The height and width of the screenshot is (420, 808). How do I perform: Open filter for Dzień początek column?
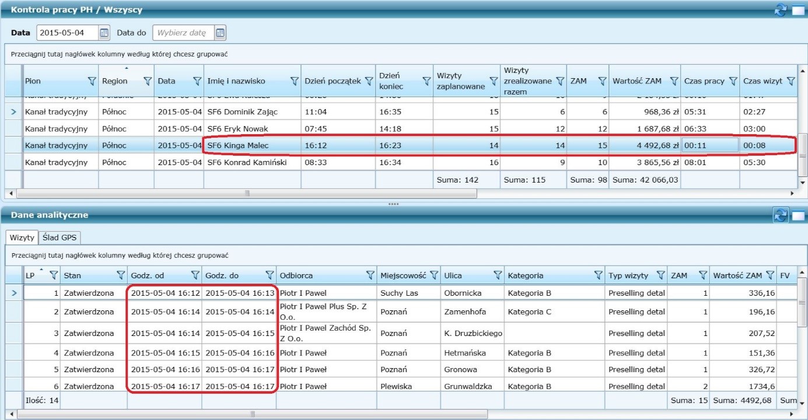(x=369, y=81)
